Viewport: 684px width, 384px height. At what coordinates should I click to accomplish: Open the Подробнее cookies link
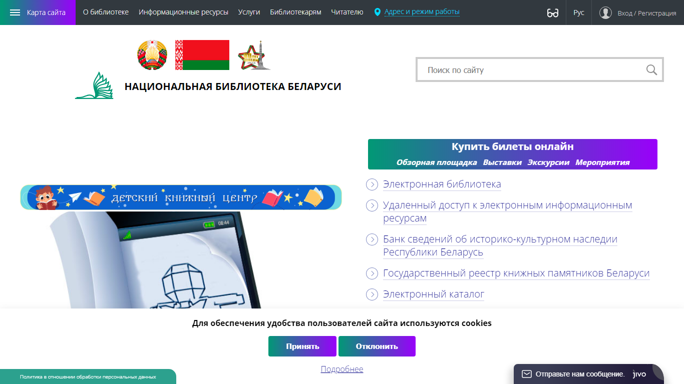[342, 369]
